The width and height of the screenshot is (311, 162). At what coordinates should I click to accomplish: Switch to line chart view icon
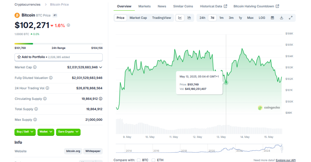click(x=180, y=18)
